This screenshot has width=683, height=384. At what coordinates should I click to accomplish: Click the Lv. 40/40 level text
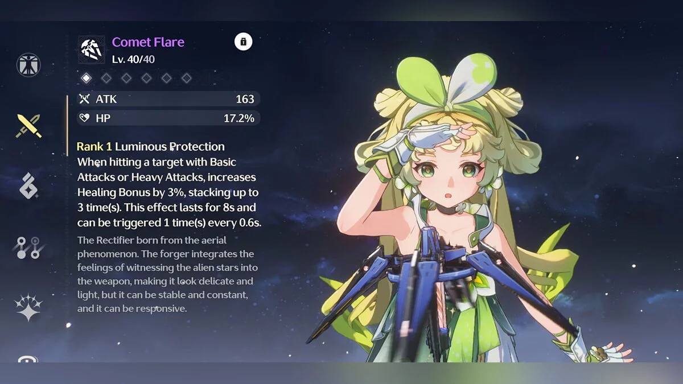(133, 59)
